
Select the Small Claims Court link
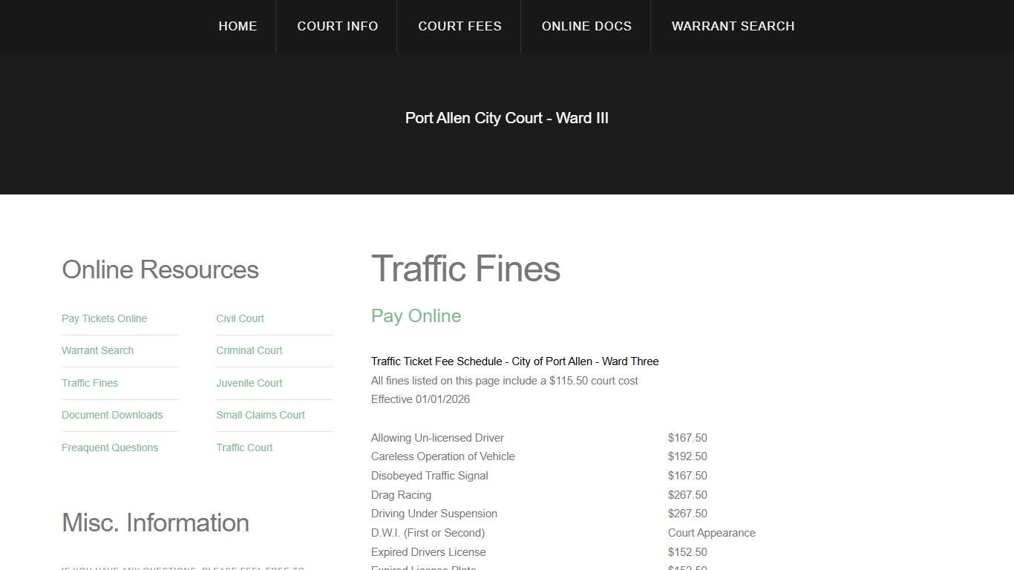tap(261, 415)
